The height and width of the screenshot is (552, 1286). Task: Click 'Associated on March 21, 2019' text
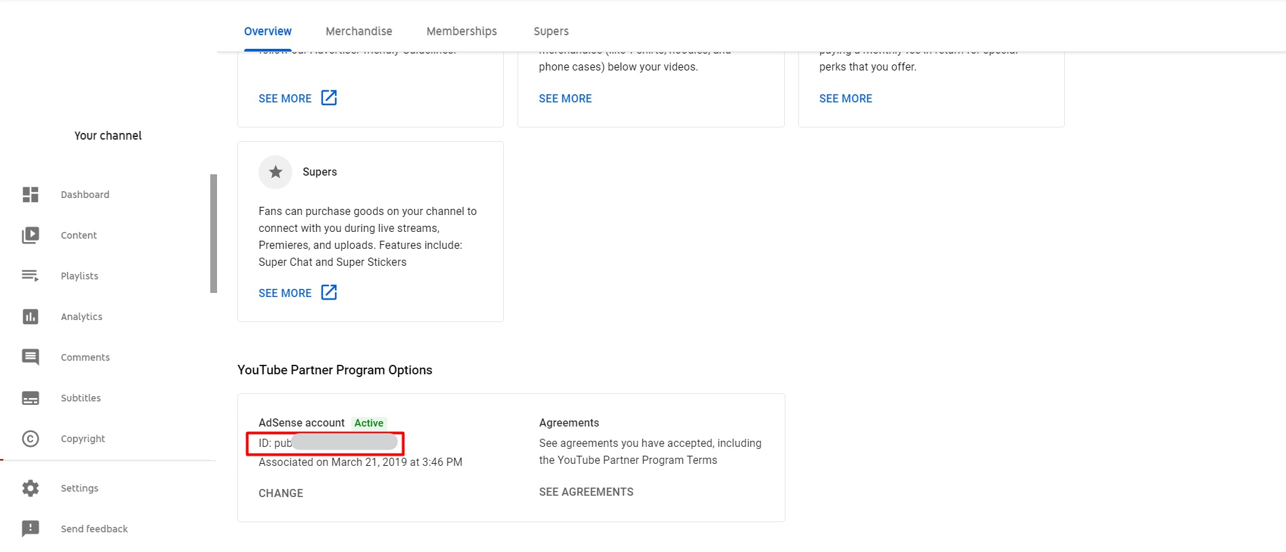[360, 462]
